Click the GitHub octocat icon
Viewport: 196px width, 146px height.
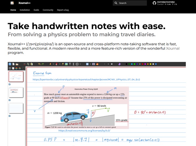coord(154,3)
